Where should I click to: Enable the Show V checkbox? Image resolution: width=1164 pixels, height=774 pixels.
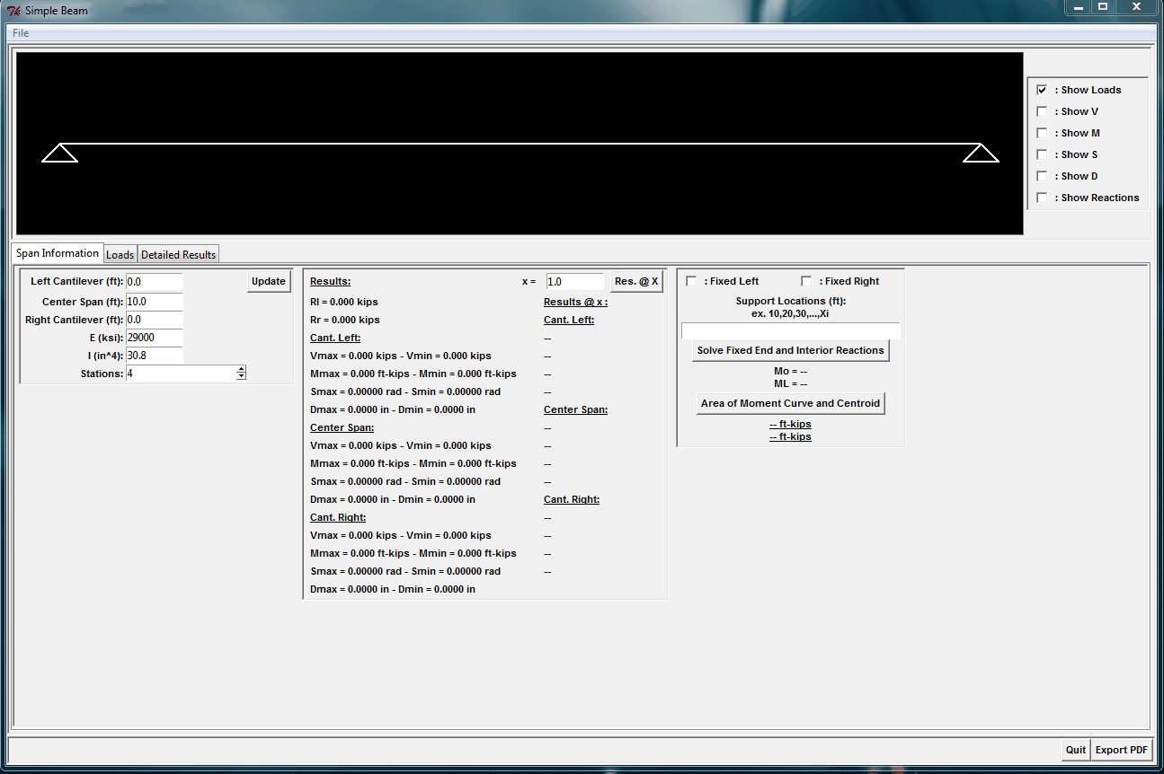pos(1042,111)
